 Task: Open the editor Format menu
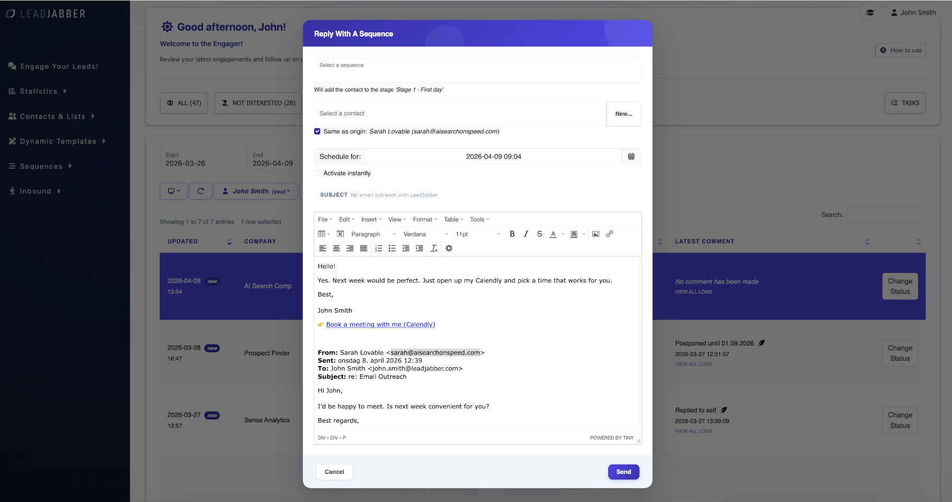tap(425, 220)
